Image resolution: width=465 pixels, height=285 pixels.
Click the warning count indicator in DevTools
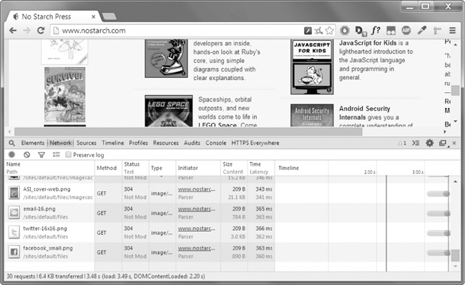pos(402,144)
